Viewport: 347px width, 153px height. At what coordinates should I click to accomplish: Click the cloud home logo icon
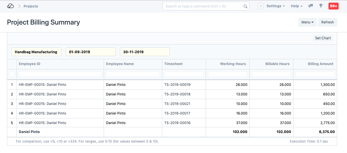(x=10, y=6)
